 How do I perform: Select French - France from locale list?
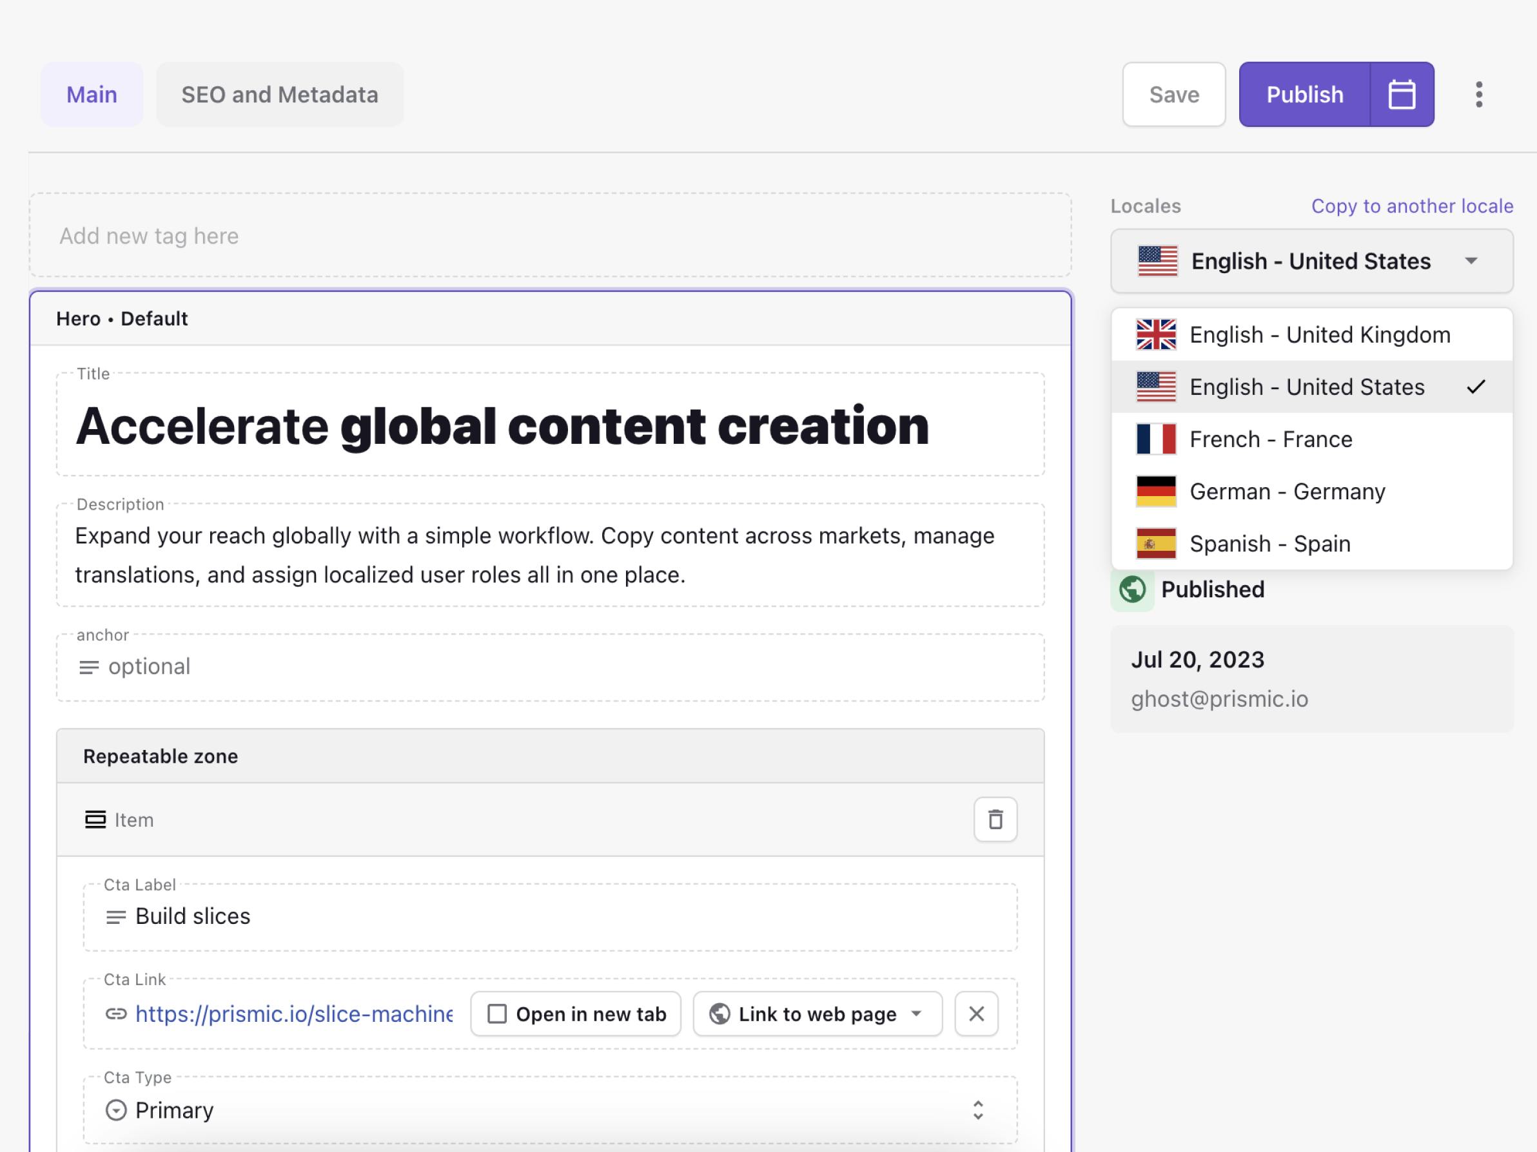[x=1270, y=439]
